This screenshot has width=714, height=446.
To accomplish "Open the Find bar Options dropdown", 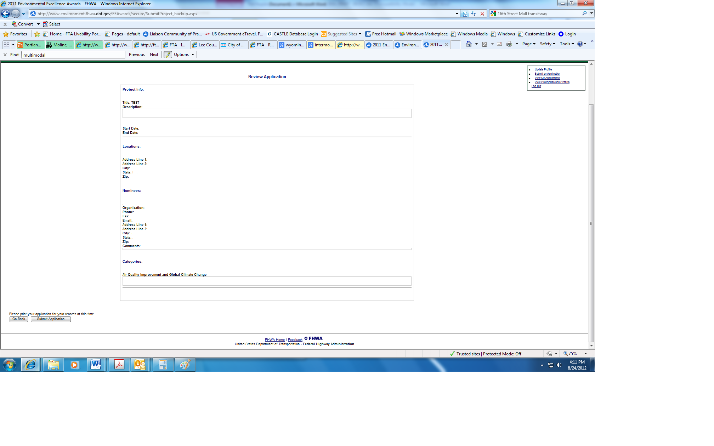I will (184, 55).
